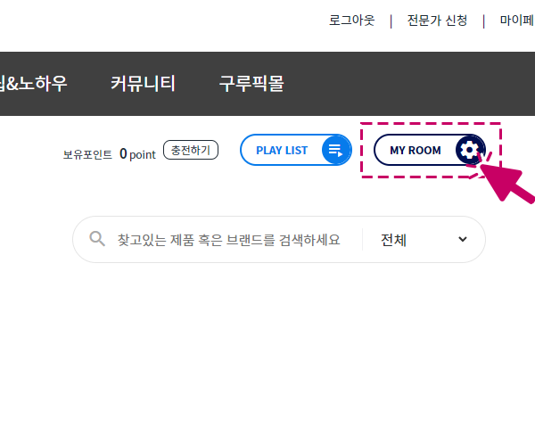Click the MY ROOM gear icon

click(470, 150)
